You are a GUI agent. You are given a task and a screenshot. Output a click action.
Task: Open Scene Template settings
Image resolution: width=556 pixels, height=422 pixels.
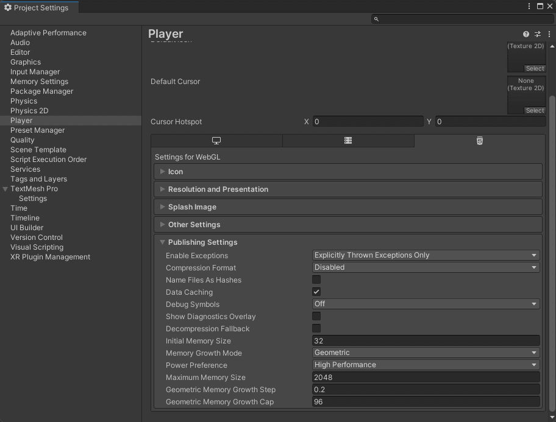click(38, 150)
